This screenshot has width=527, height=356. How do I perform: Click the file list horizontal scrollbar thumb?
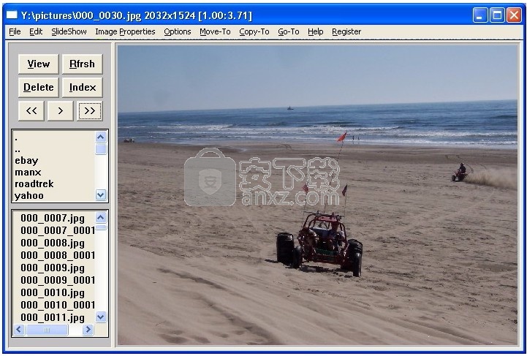pos(47,330)
